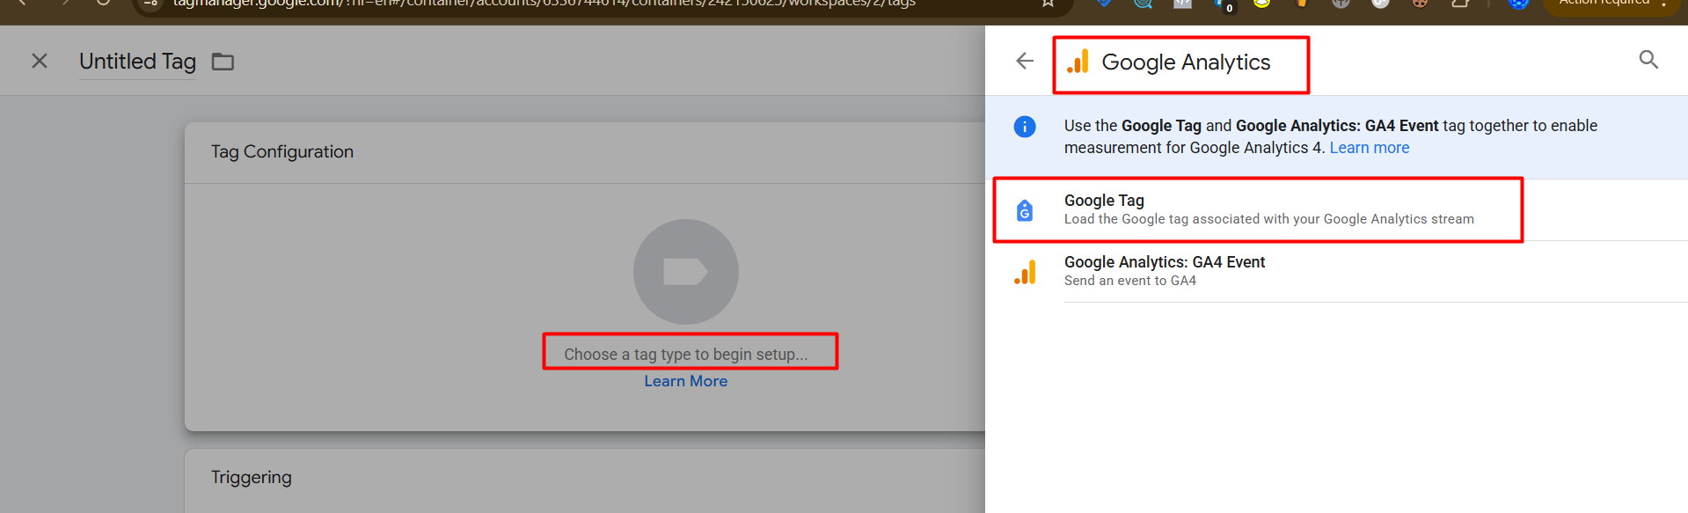Open the Learn more link in the info banner
This screenshot has width=1688, height=513.
1369,148
